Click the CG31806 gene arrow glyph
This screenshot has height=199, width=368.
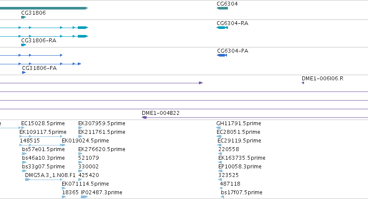(x=23, y=17)
